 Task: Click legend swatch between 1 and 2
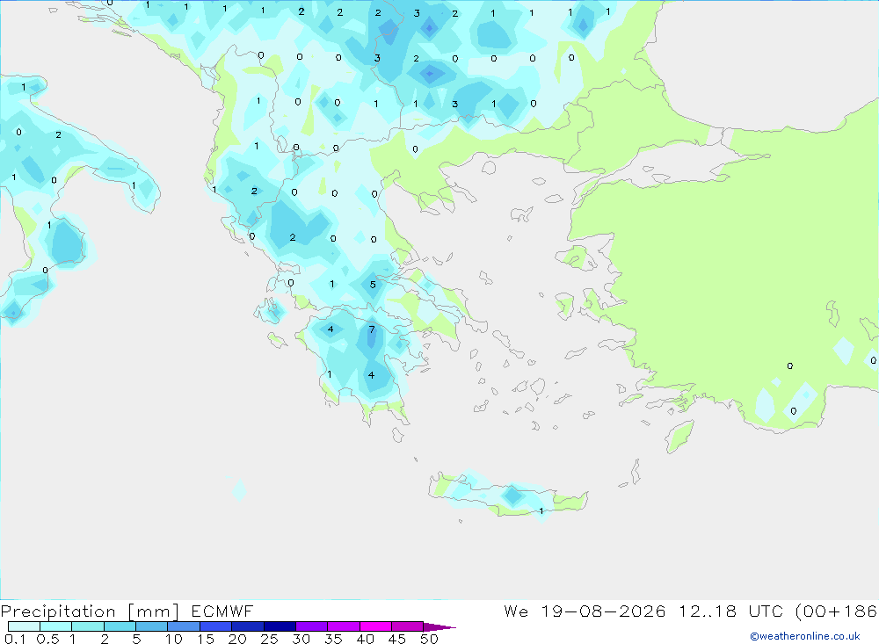(x=88, y=626)
